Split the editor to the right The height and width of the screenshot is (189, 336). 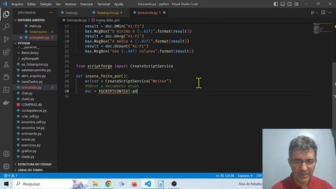323,13
